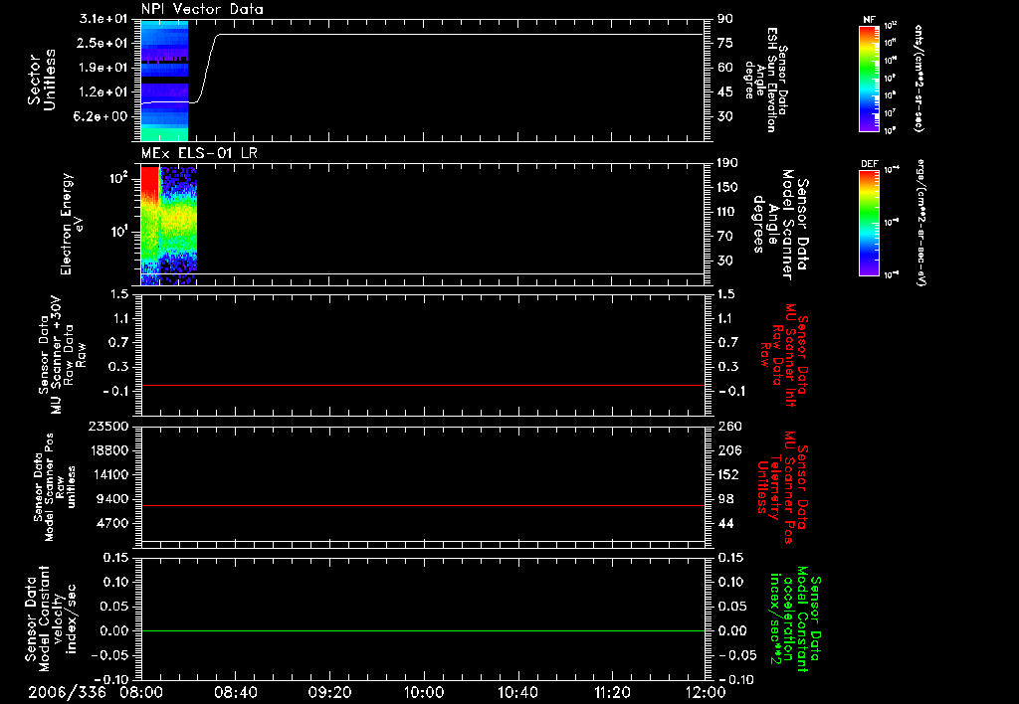
Task: Click the "2006/336" date label
Action: 67,692
